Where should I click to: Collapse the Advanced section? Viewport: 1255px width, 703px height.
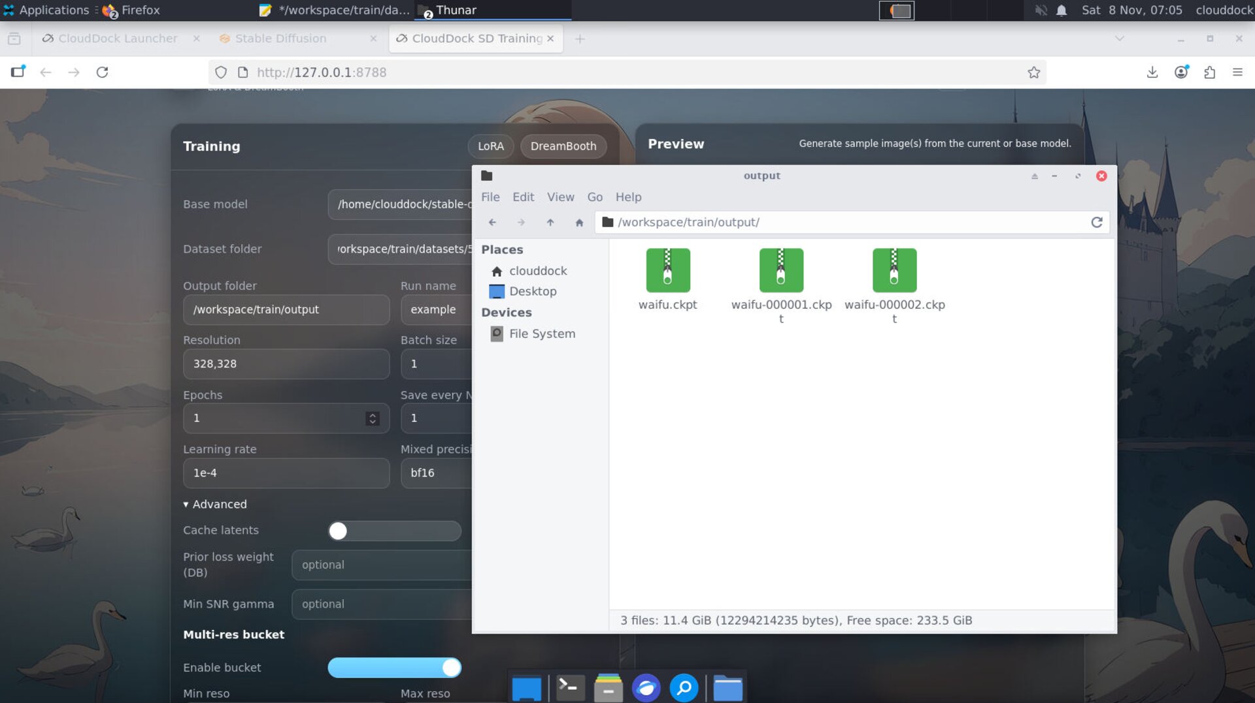click(x=215, y=504)
